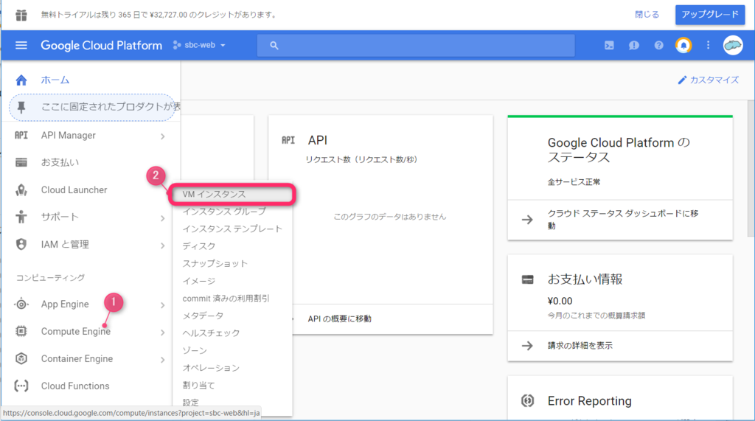This screenshot has width=755, height=421.
Task: Click the ¥0.00 billing amount
Action: pos(560,301)
